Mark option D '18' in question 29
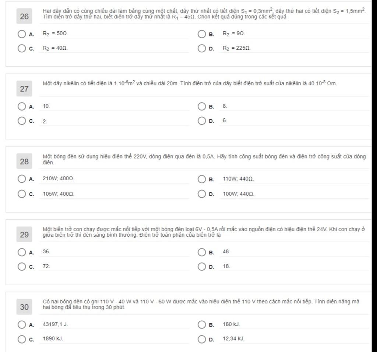Screen dimensions: 377x352 [202, 266]
